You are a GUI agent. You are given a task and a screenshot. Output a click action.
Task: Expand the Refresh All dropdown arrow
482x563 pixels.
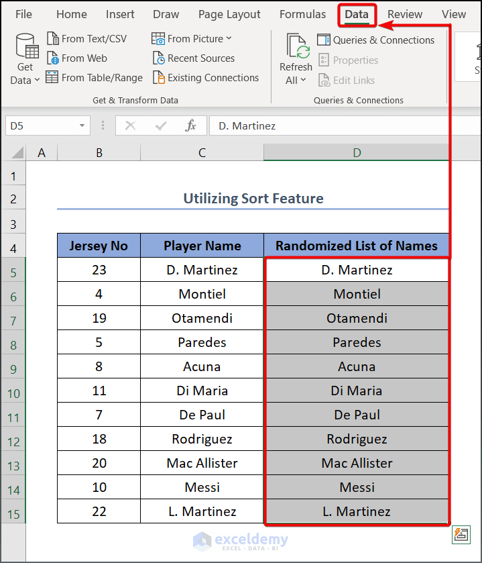[303, 80]
